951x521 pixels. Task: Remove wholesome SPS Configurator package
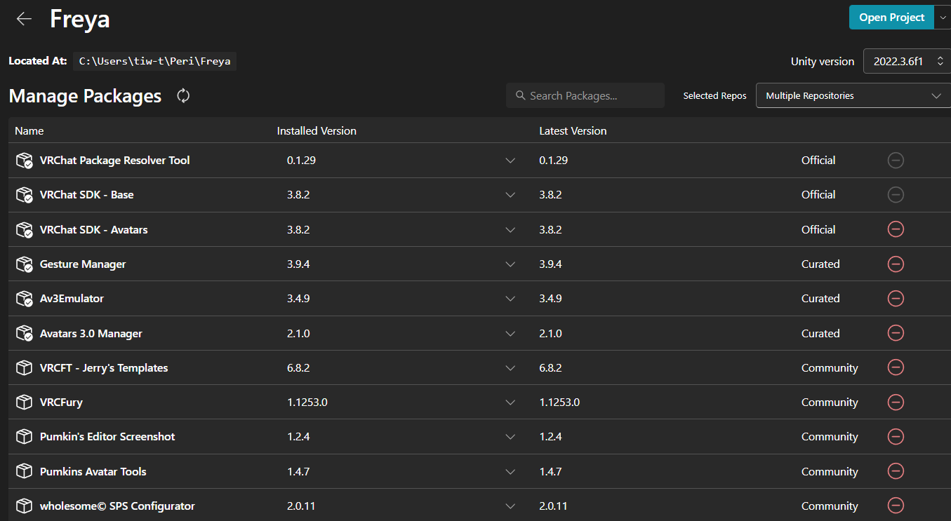896,506
